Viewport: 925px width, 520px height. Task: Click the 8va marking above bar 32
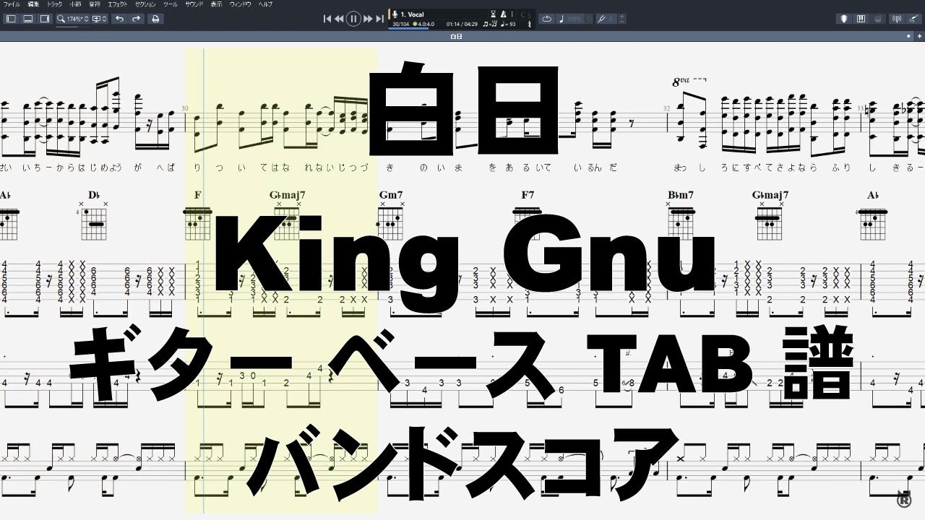[x=688, y=82]
